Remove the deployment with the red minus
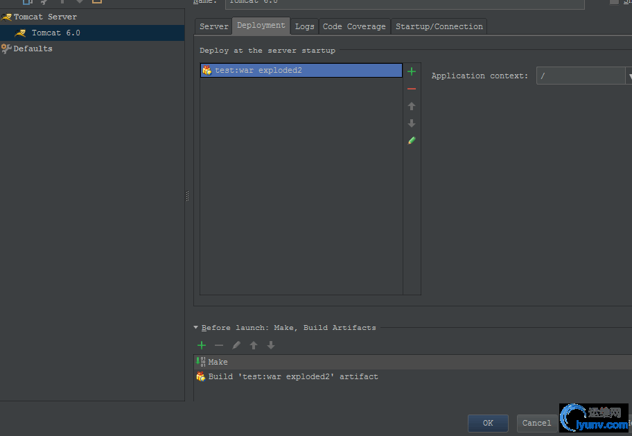This screenshot has width=632, height=436. (x=412, y=89)
